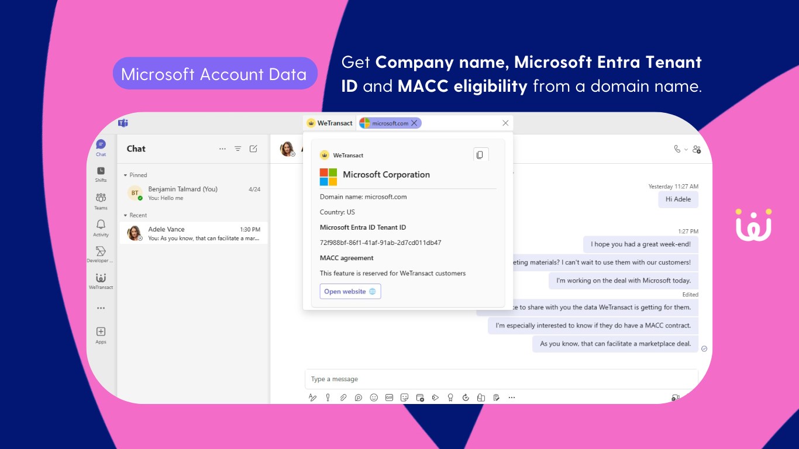Click message about deal with Microsoft today
The height and width of the screenshot is (449, 799).
[x=624, y=281]
